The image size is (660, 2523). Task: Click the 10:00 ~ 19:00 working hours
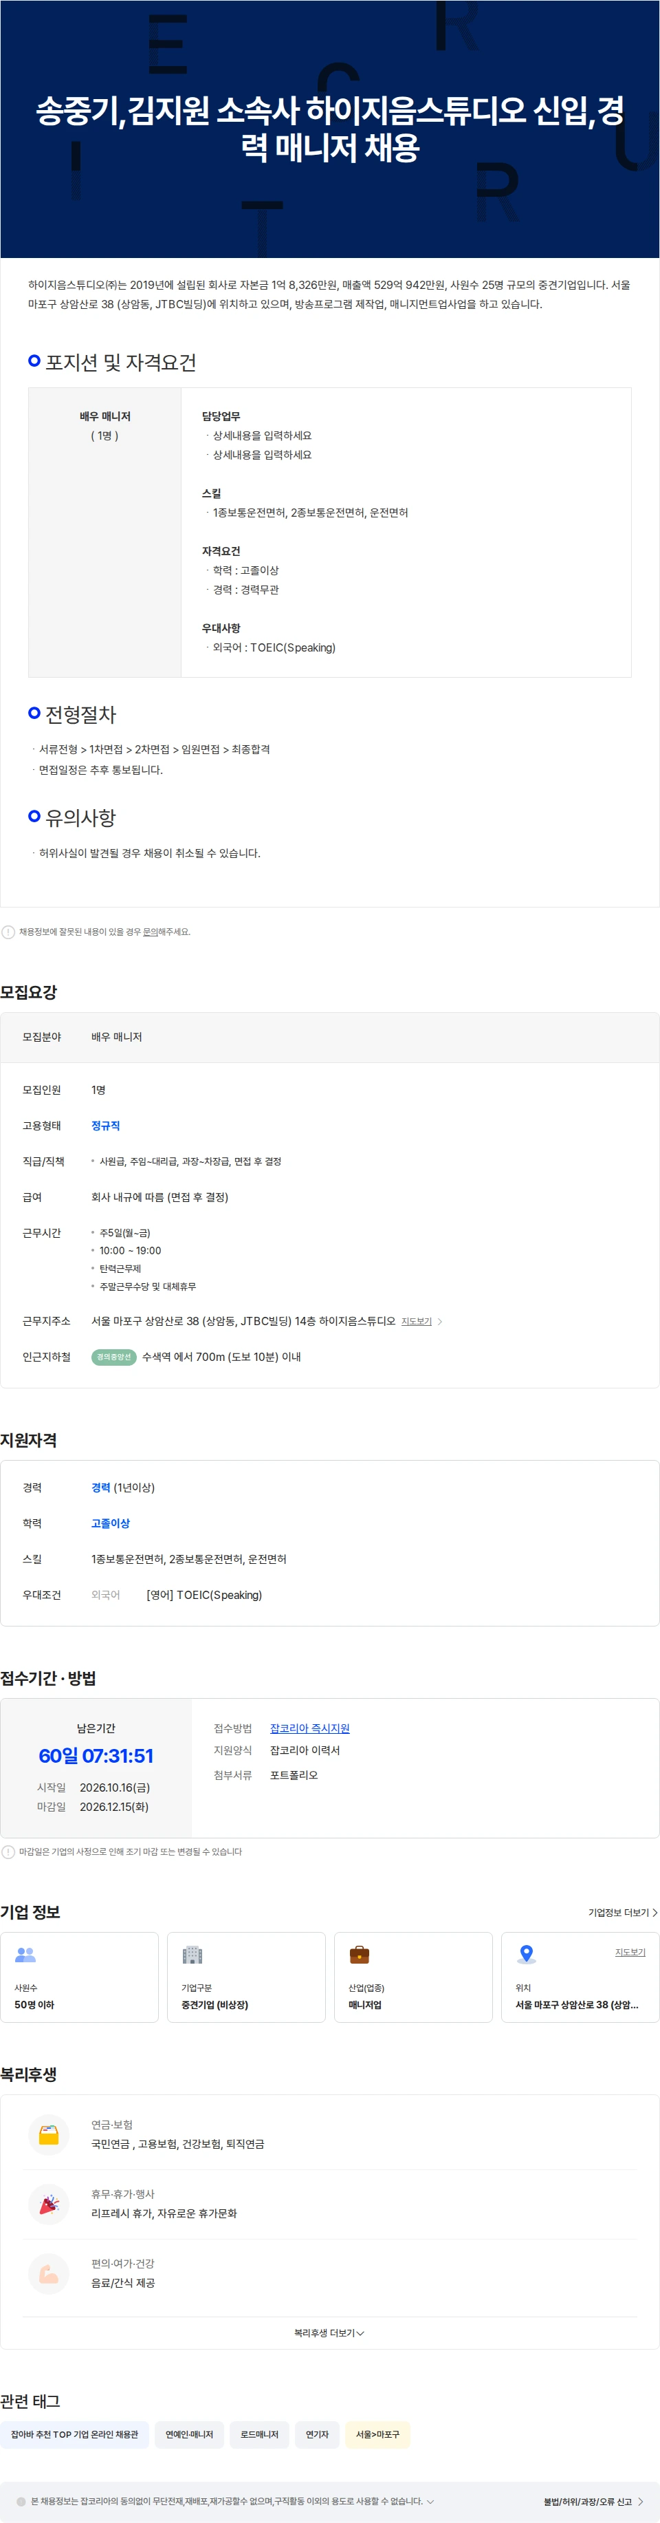pyautogui.click(x=130, y=1251)
